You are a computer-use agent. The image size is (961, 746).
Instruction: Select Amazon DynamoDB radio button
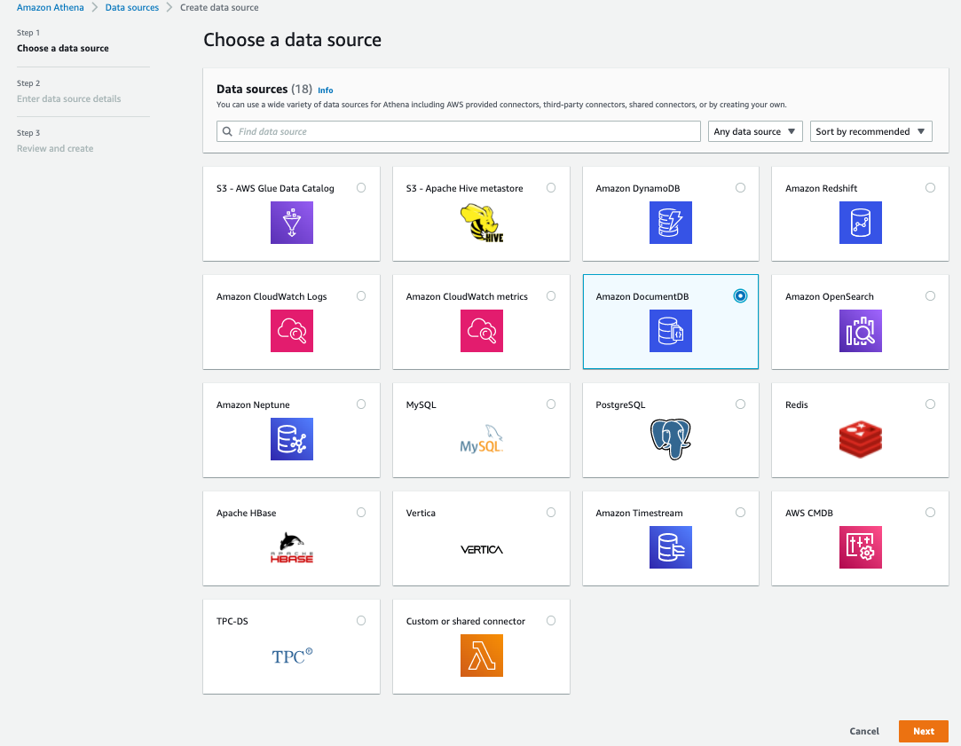(x=740, y=187)
